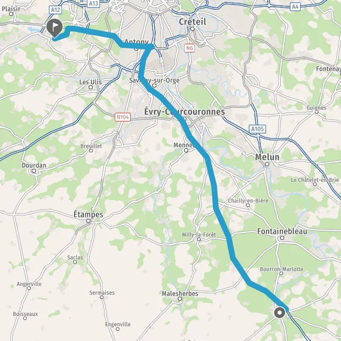Click the Créteil city label
The image size is (341, 341).
193,22
